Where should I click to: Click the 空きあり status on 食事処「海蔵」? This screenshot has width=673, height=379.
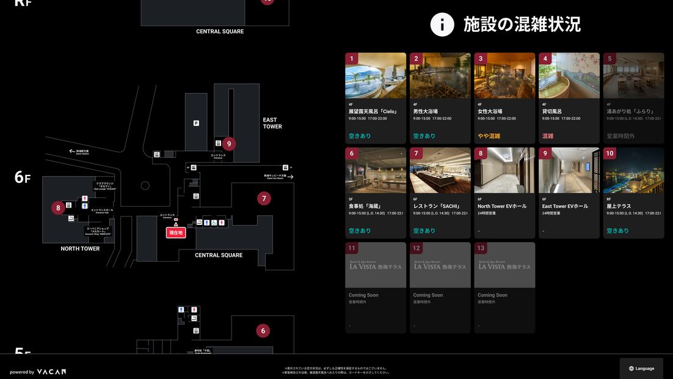click(360, 230)
